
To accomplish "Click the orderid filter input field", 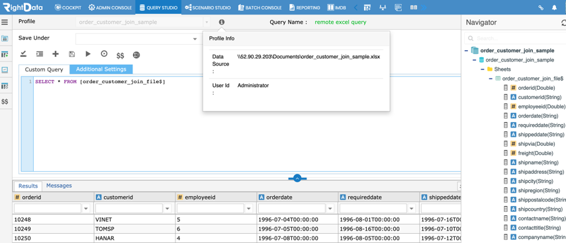I will 48,209.
